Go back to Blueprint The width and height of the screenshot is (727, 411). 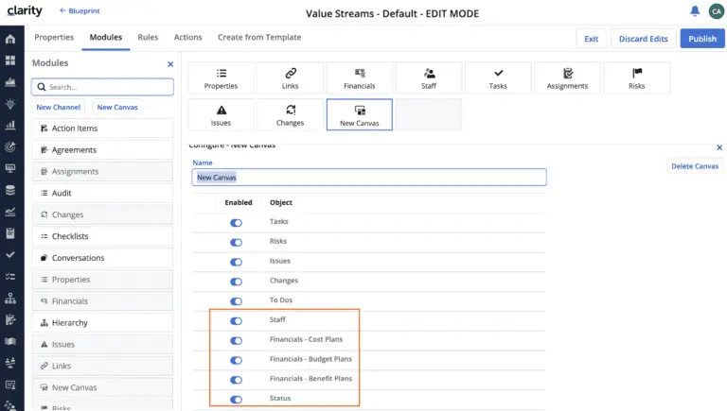click(80, 11)
